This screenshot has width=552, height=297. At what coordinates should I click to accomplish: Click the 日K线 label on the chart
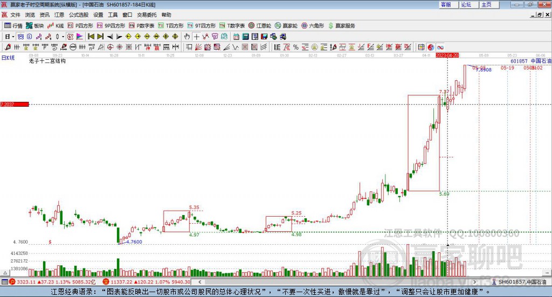click(8, 58)
